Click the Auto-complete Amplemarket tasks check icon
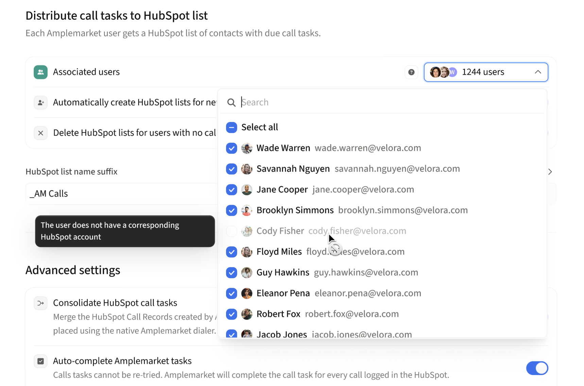This screenshot has height=386, width=584. click(x=40, y=361)
